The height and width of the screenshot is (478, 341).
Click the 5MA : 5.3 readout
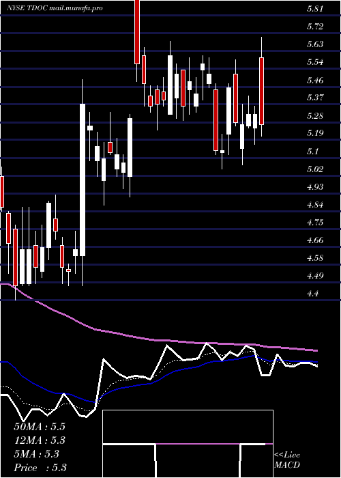click(37, 454)
